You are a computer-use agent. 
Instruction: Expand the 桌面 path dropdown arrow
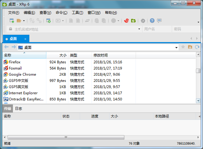tap(176, 48)
